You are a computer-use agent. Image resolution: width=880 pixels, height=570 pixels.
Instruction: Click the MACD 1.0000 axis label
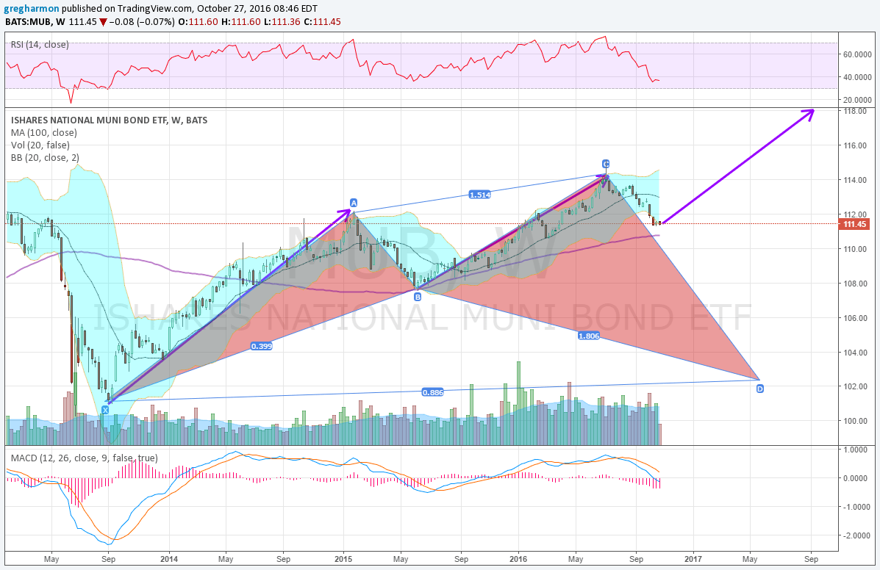856,450
